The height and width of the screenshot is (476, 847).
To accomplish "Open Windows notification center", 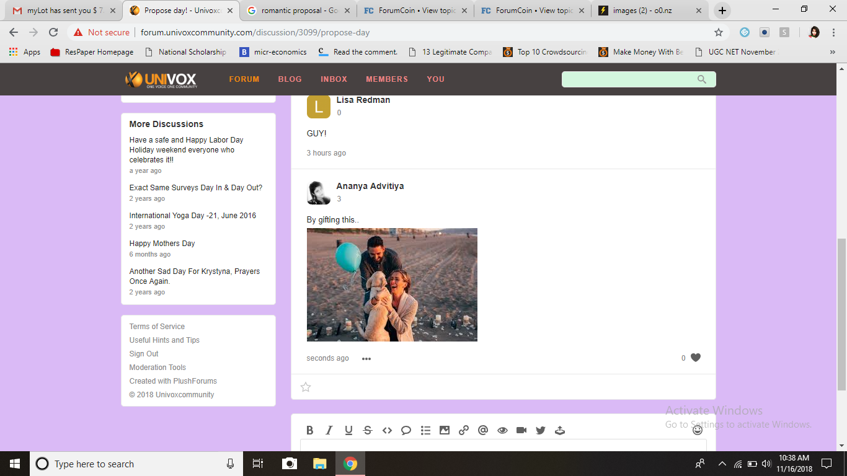I will [x=826, y=464].
